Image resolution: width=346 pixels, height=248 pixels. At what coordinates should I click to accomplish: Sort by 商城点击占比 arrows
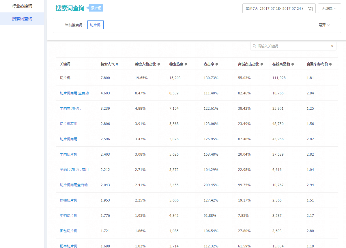(x=262, y=64)
